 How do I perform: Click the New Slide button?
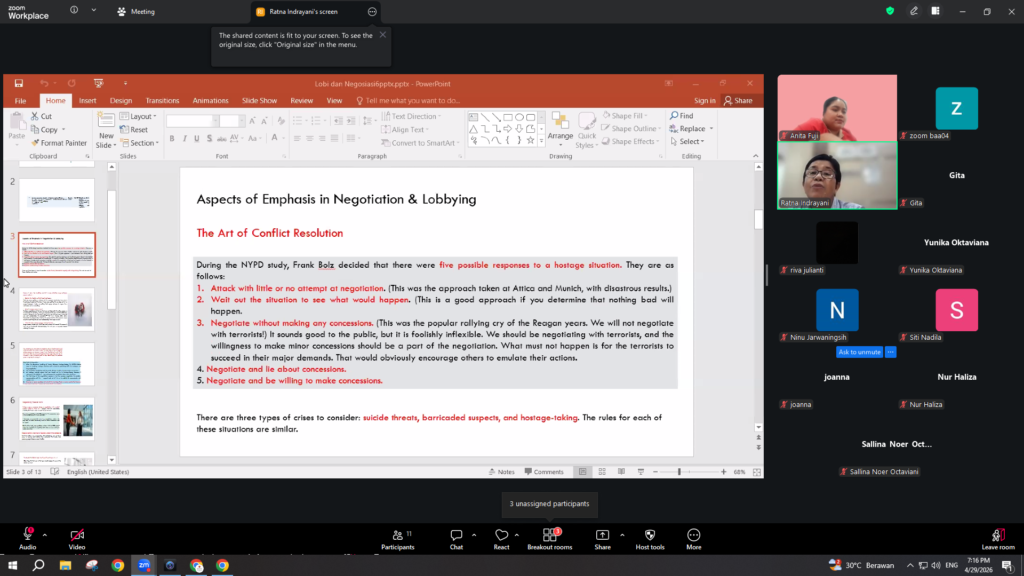(x=106, y=131)
